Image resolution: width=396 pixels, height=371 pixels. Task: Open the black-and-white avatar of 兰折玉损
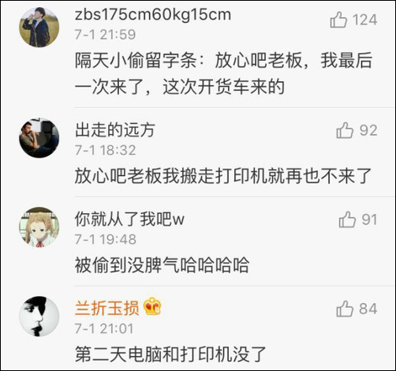coord(39,317)
